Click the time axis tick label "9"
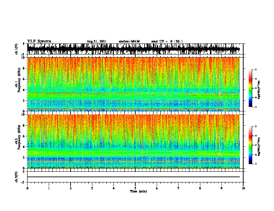 point(221,188)
